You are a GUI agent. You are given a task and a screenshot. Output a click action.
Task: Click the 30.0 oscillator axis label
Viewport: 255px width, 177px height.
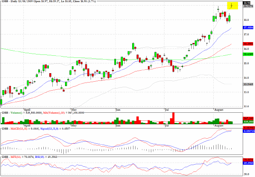pos(246,174)
